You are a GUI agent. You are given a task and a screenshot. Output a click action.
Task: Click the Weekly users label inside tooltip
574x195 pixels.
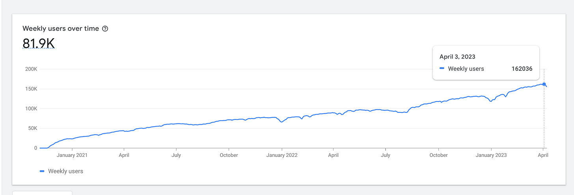point(466,69)
